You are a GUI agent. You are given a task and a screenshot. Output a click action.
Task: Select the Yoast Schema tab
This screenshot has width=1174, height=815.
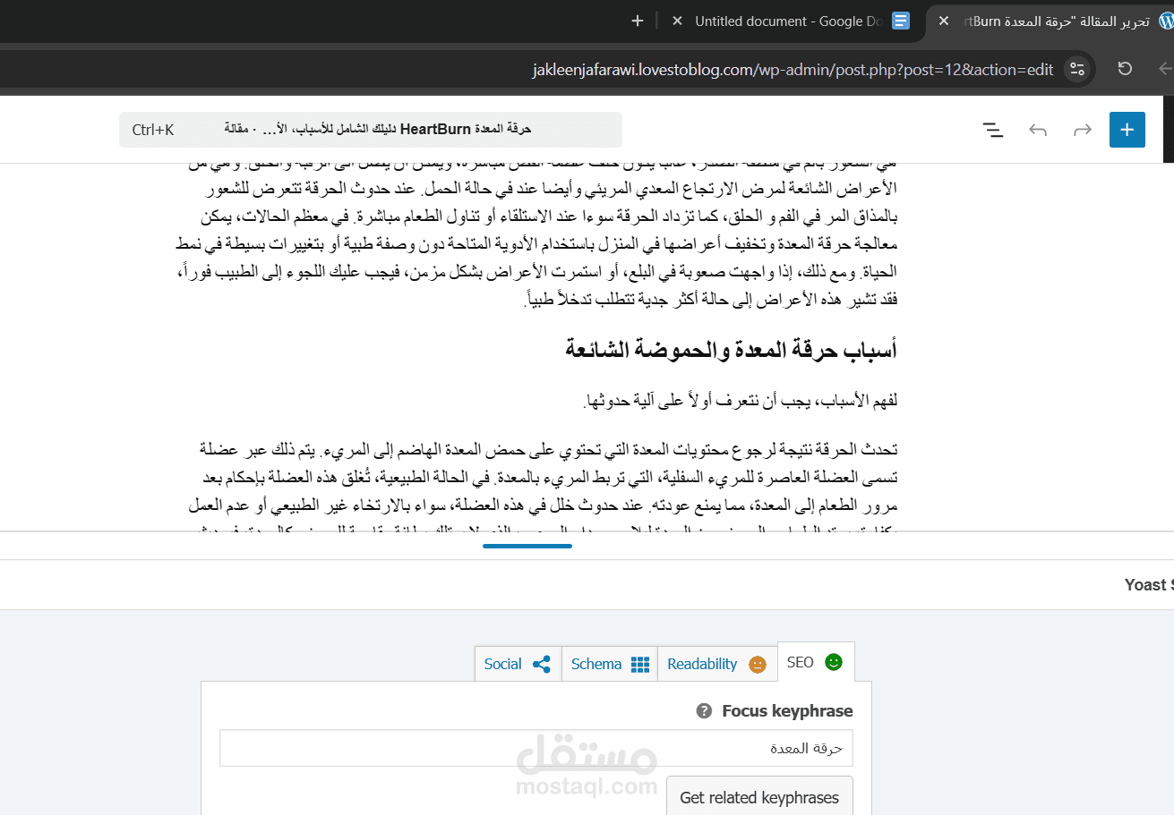point(610,664)
